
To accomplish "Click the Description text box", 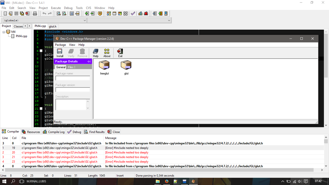I will 73,105.
